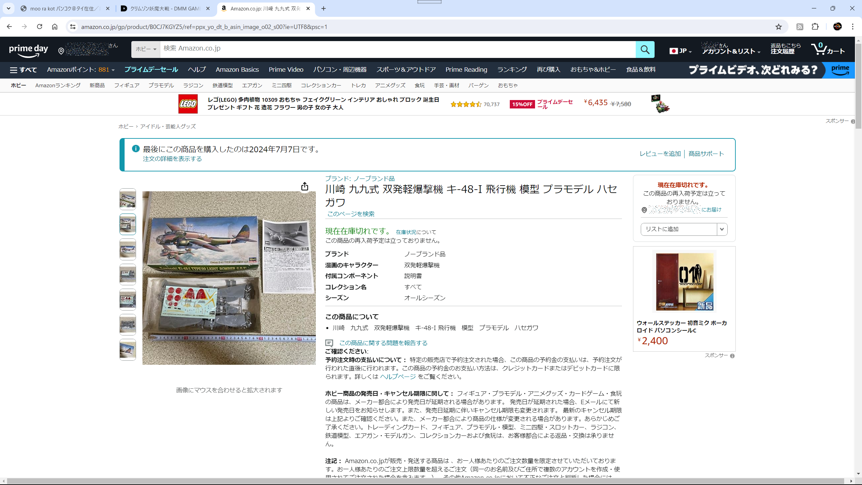Click the main product image
Viewport: 862px width, 485px height.
click(x=229, y=278)
